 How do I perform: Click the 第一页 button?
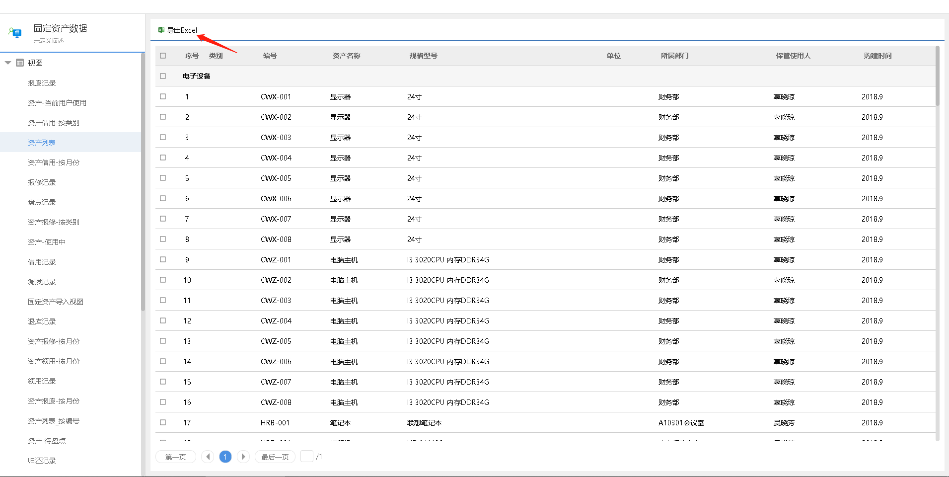(176, 457)
